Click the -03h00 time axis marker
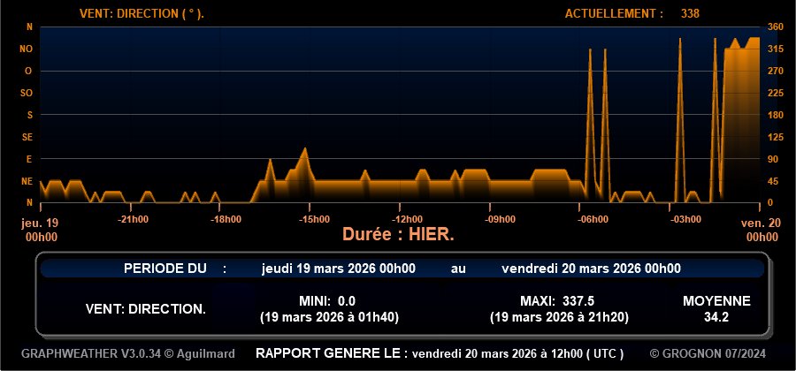 click(x=685, y=220)
